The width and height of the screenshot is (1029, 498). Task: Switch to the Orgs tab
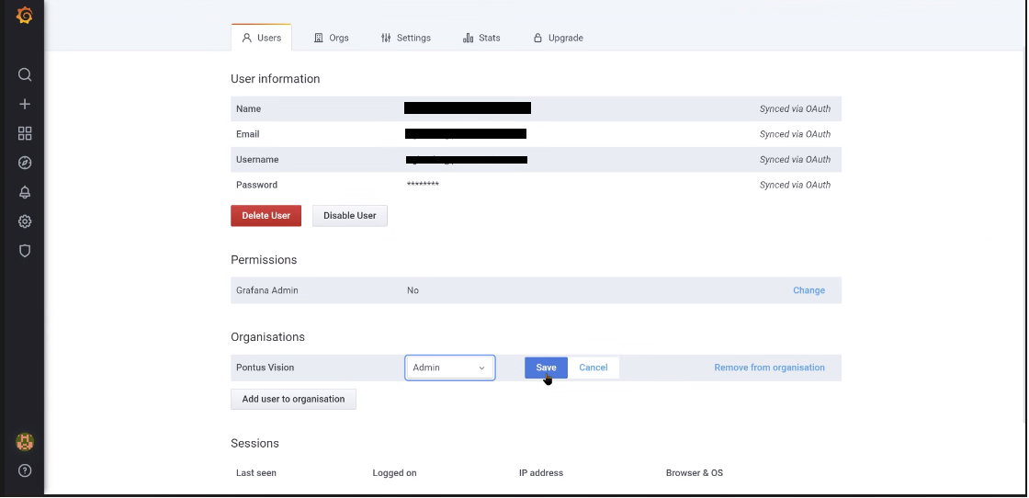[x=332, y=38]
